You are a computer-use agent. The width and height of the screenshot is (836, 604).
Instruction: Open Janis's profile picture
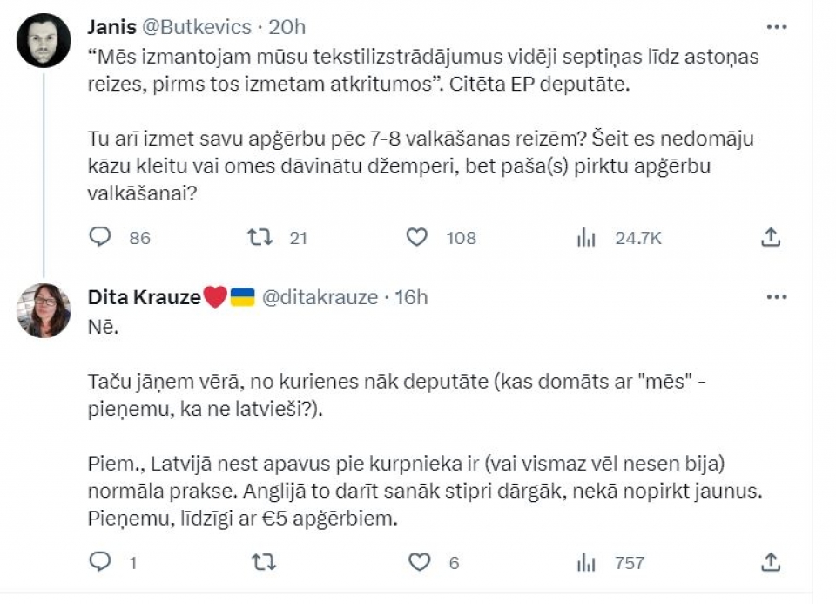(x=44, y=41)
